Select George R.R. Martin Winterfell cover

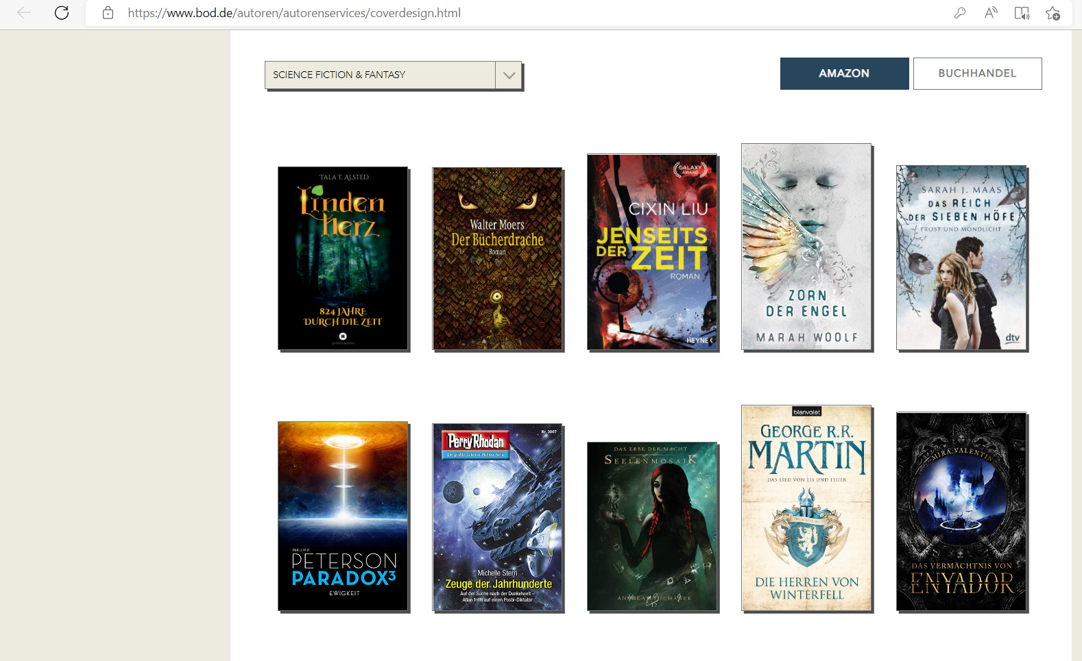806,508
